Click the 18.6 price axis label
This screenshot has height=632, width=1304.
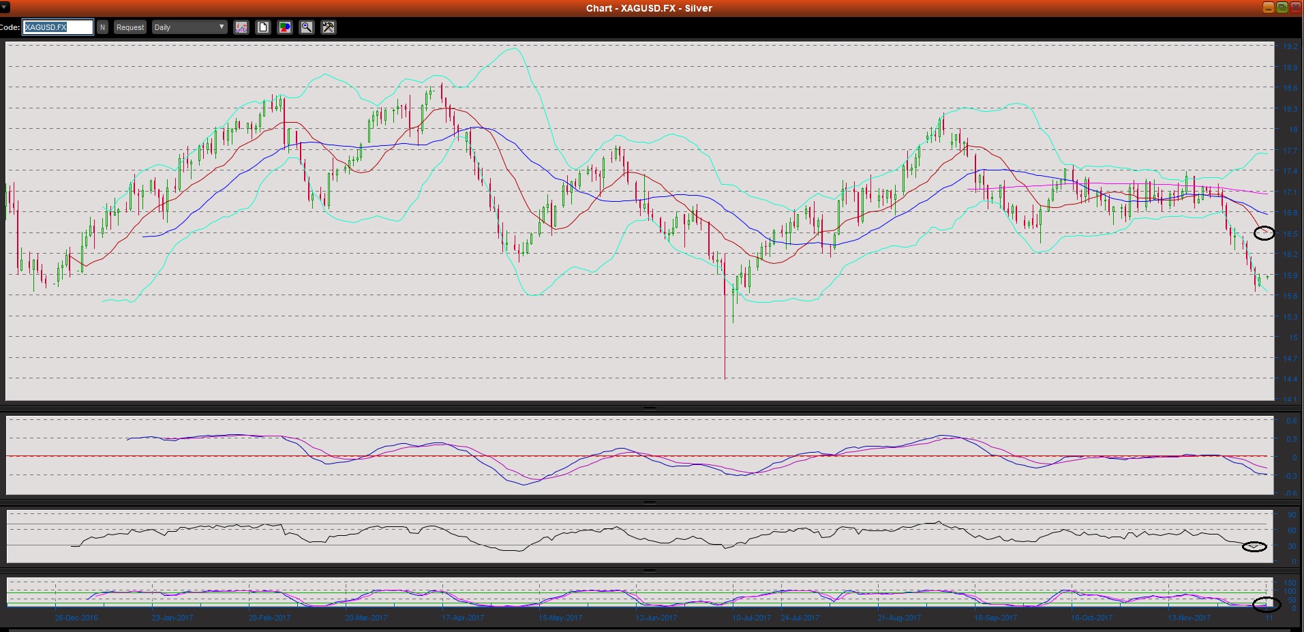coord(1290,88)
